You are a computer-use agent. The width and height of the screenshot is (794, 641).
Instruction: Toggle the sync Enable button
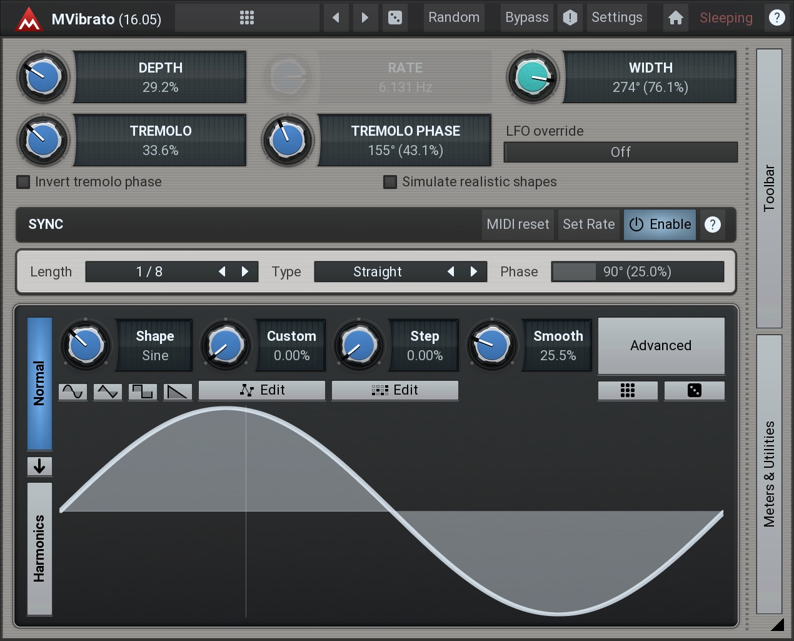660,225
